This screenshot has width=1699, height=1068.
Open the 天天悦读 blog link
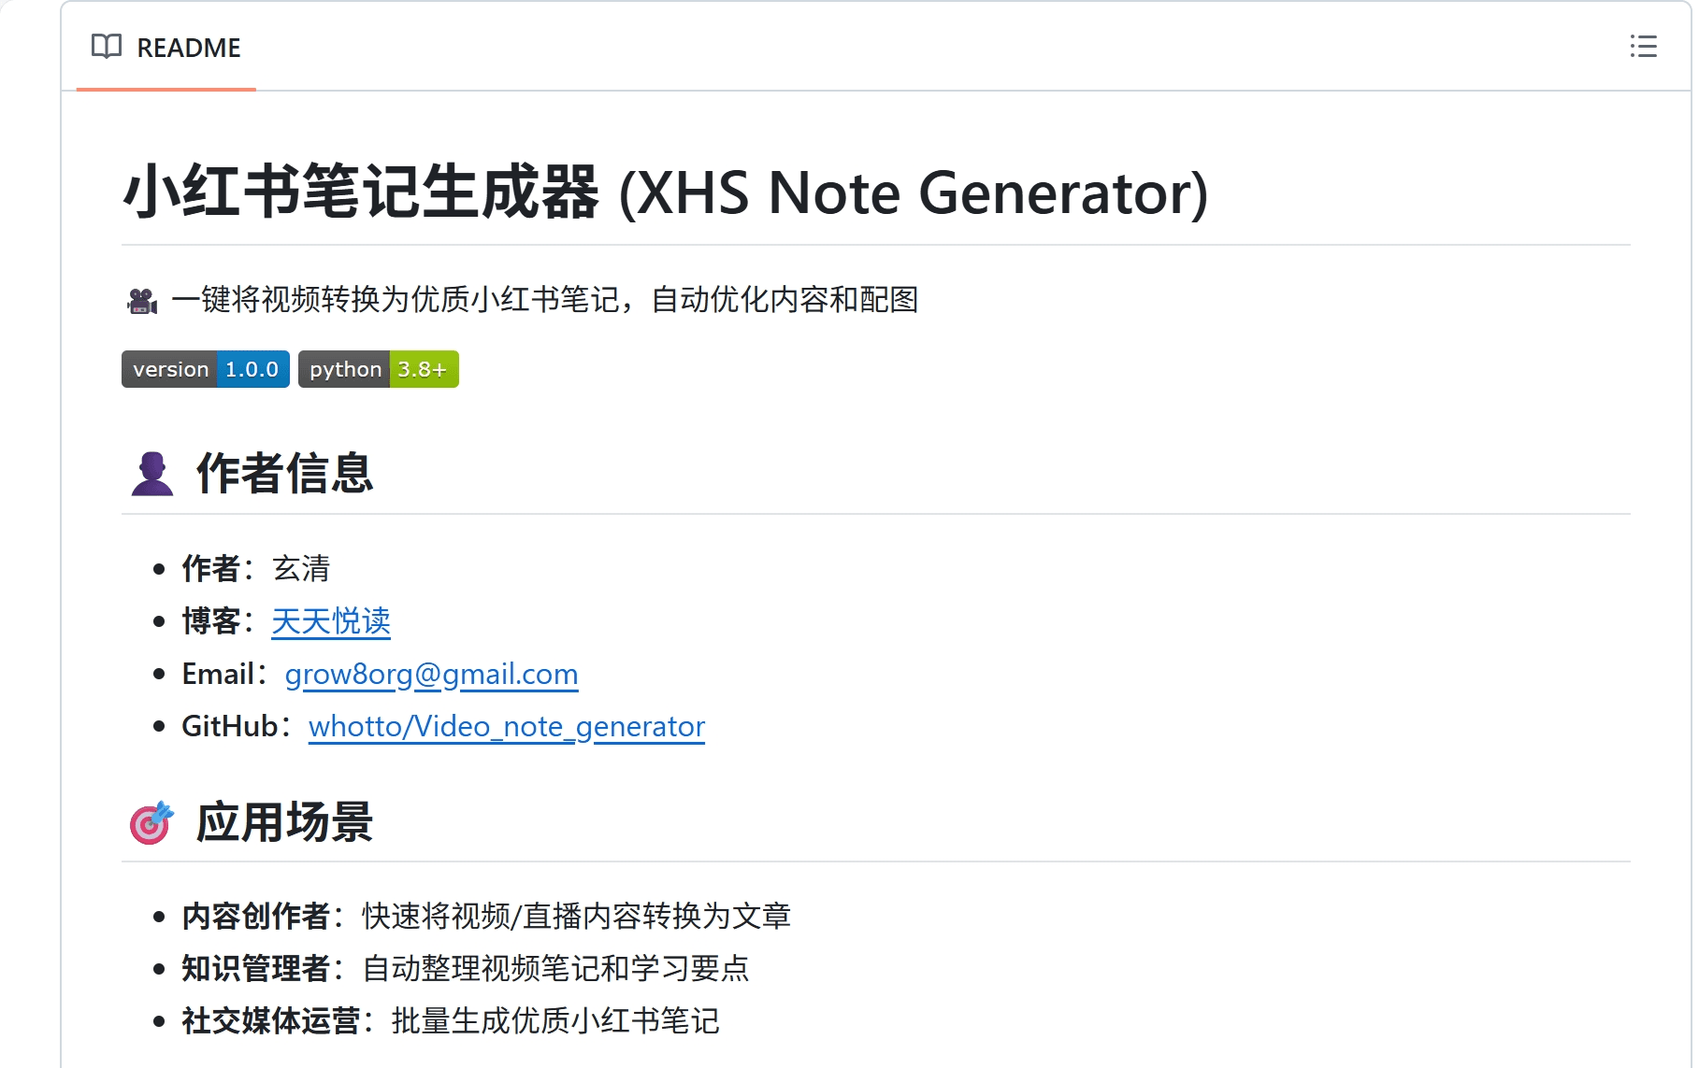(331, 621)
